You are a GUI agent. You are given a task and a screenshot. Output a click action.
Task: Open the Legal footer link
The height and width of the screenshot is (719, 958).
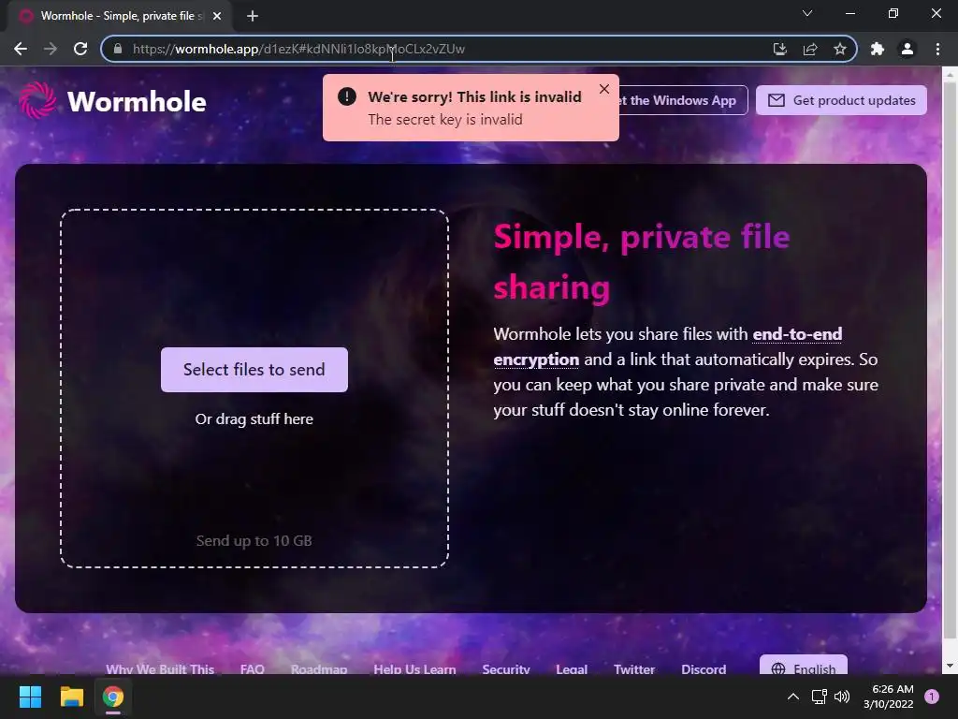(572, 668)
